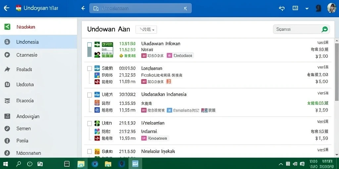Click the vertical scrollbar down arrow
The image size is (339, 169).
[337, 154]
